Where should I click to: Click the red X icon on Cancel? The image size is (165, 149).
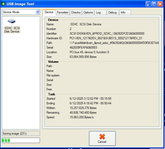point(102,137)
